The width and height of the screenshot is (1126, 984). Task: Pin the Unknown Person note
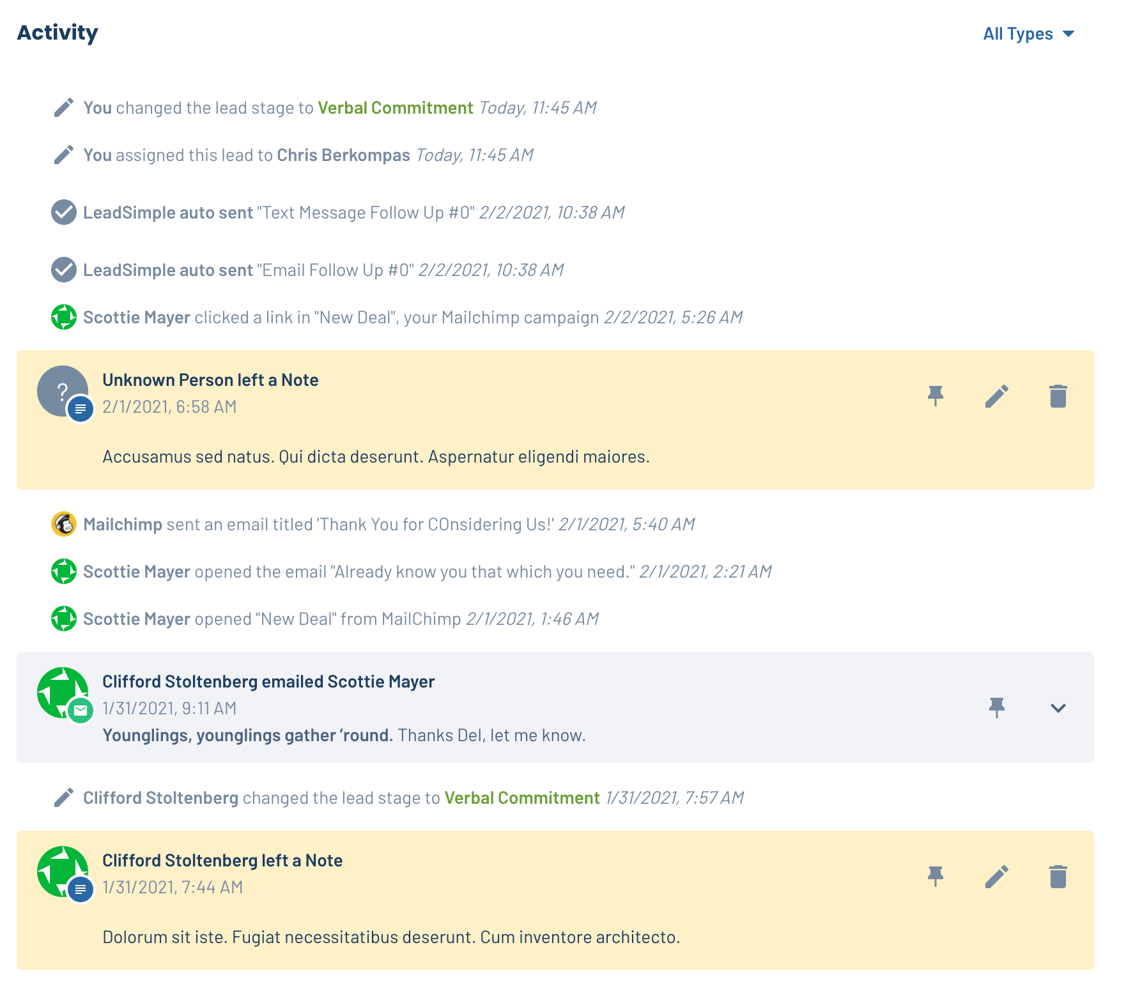pyautogui.click(x=936, y=396)
